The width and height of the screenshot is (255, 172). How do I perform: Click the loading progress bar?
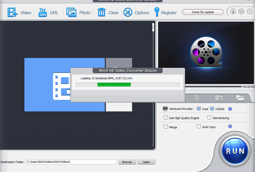(128, 85)
